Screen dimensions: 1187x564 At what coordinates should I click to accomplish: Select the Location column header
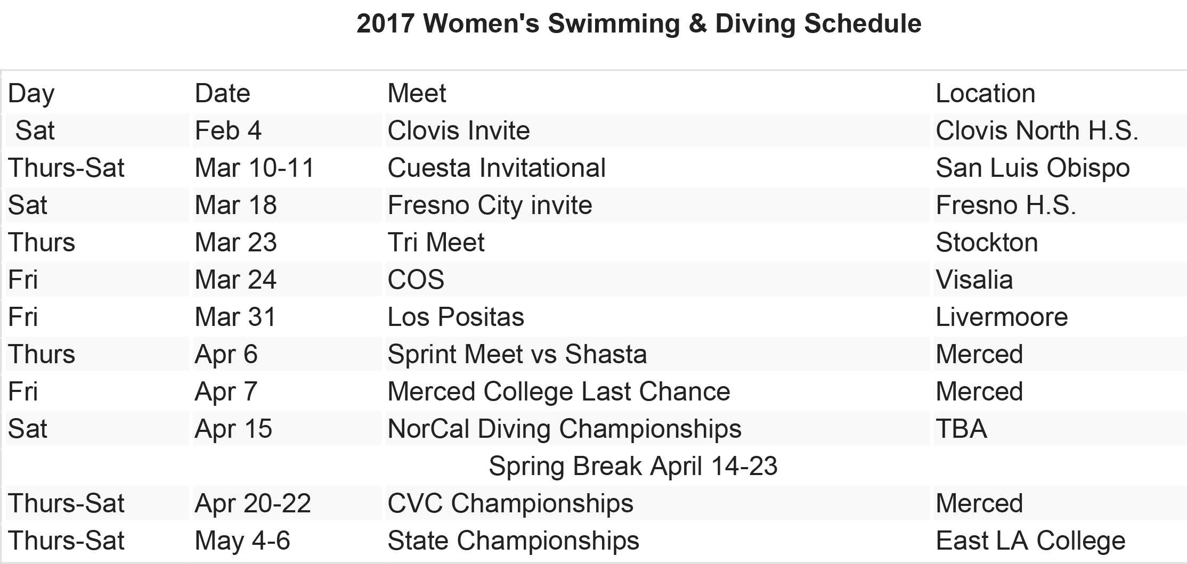[x=986, y=93]
